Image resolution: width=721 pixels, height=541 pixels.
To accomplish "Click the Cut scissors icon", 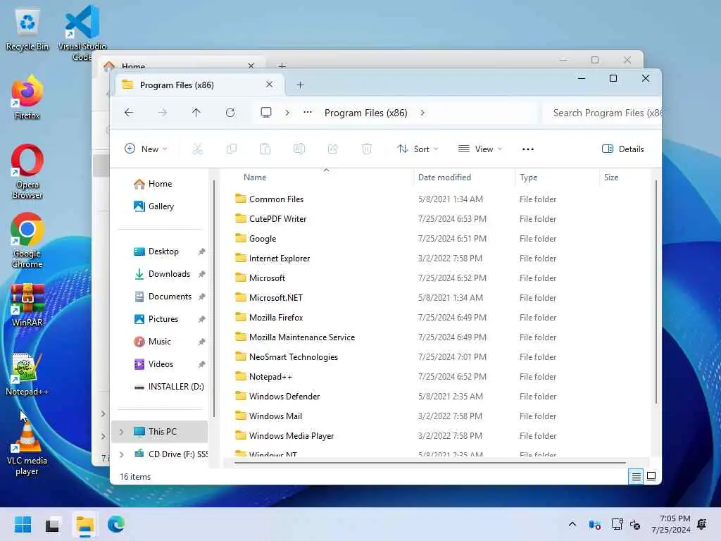I will click(197, 149).
